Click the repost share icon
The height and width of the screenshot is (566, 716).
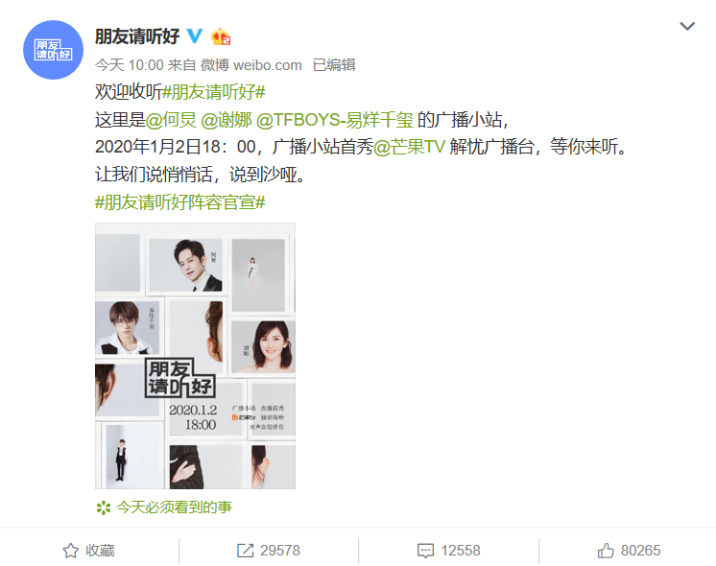[245, 551]
